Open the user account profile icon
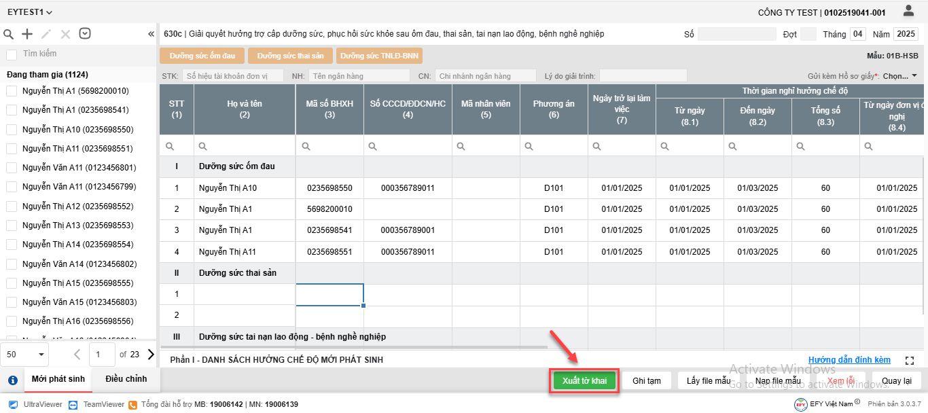Image resolution: width=928 pixels, height=413 pixels. (908, 11)
